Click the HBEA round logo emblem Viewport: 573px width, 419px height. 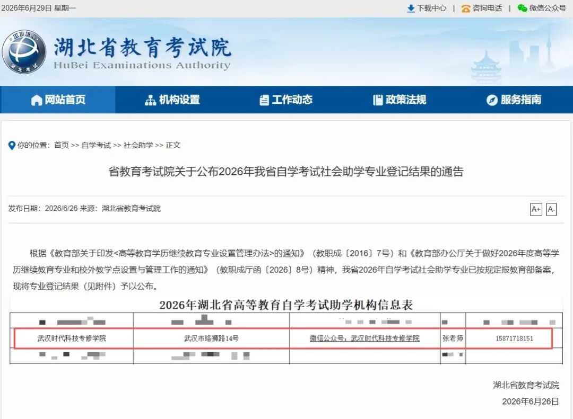click(24, 51)
